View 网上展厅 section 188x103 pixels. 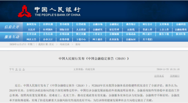click(x=148, y=34)
